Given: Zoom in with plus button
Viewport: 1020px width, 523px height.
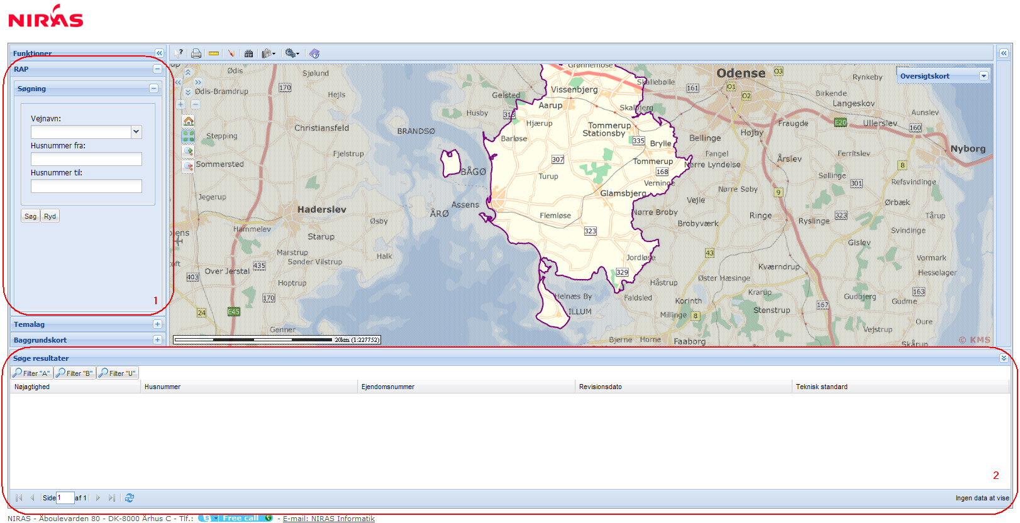Looking at the screenshot, I should (181, 104).
